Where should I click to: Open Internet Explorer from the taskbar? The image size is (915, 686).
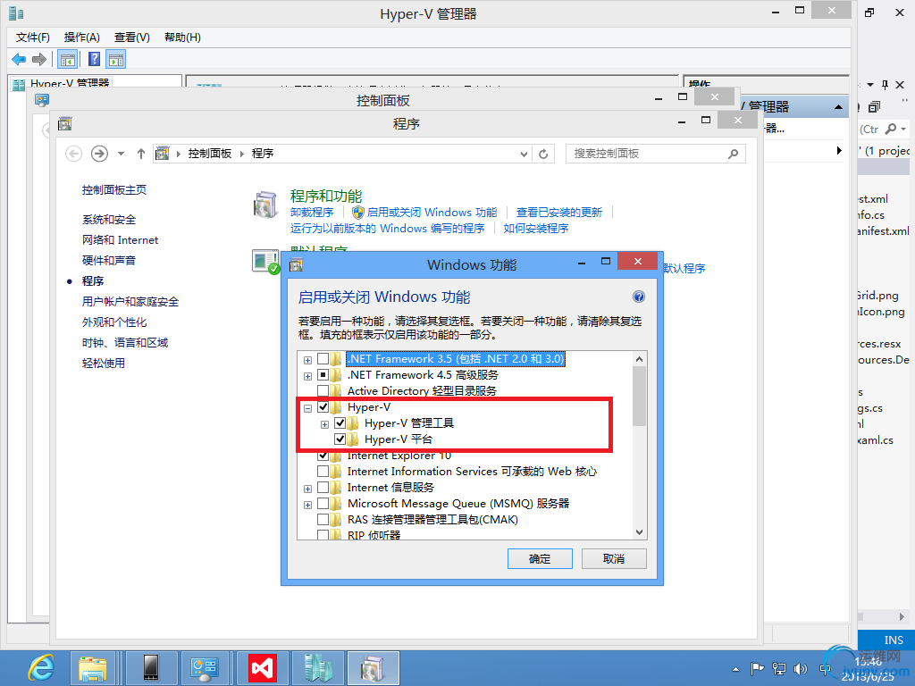[41, 668]
